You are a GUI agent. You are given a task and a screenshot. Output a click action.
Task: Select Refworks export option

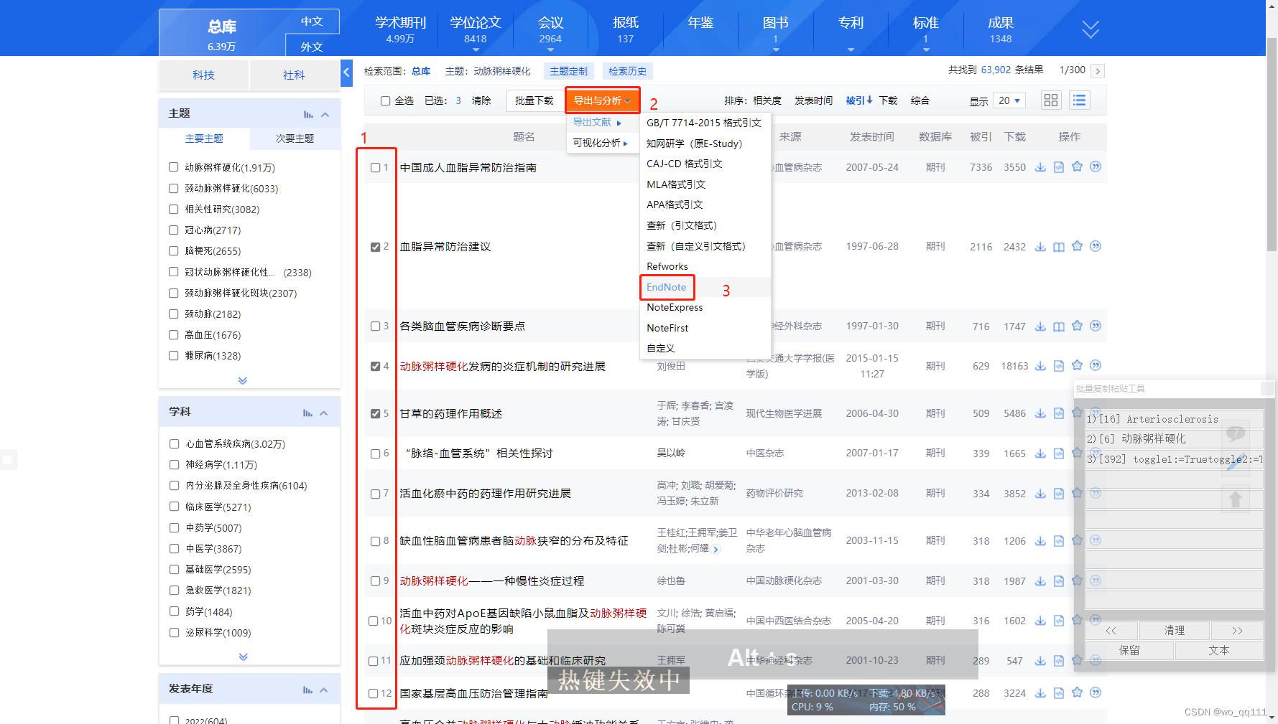(667, 266)
